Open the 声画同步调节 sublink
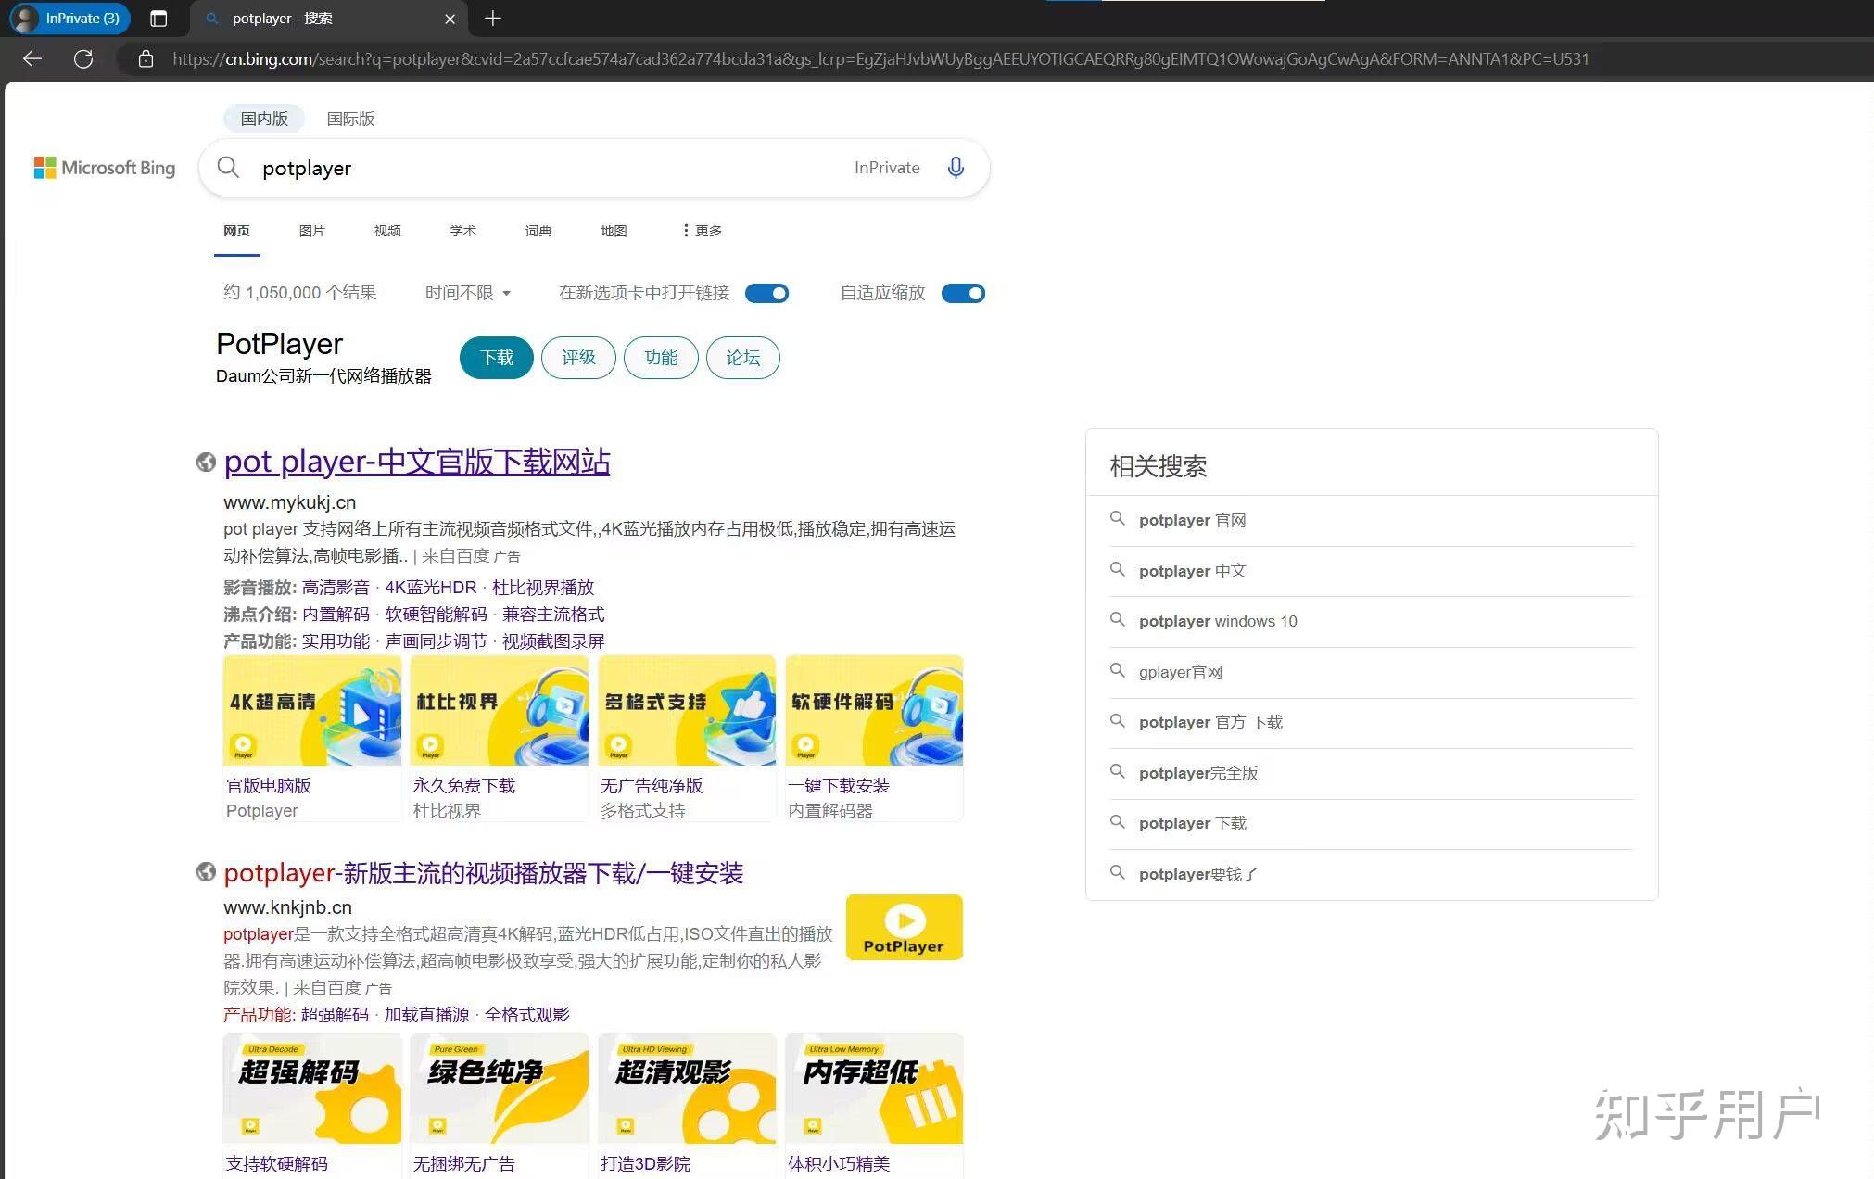Image resolution: width=1874 pixels, height=1179 pixels. (x=437, y=641)
